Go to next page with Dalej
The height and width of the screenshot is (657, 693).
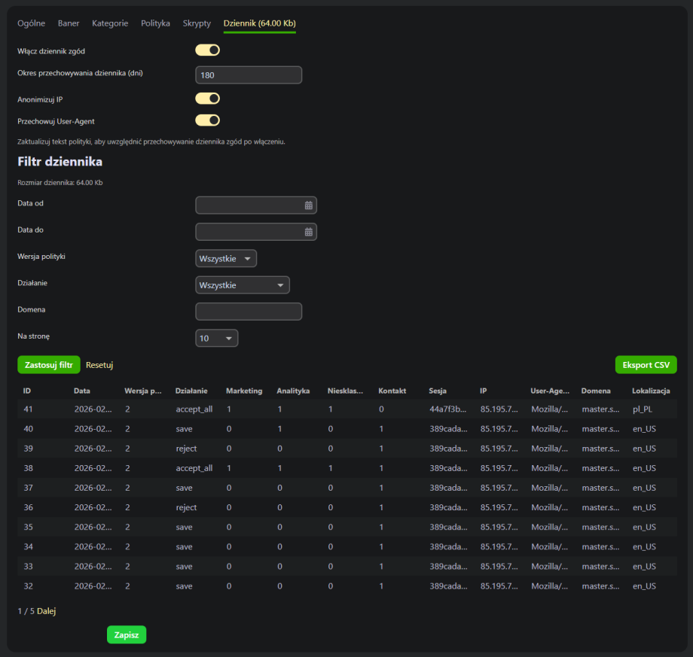pos(46,611)
